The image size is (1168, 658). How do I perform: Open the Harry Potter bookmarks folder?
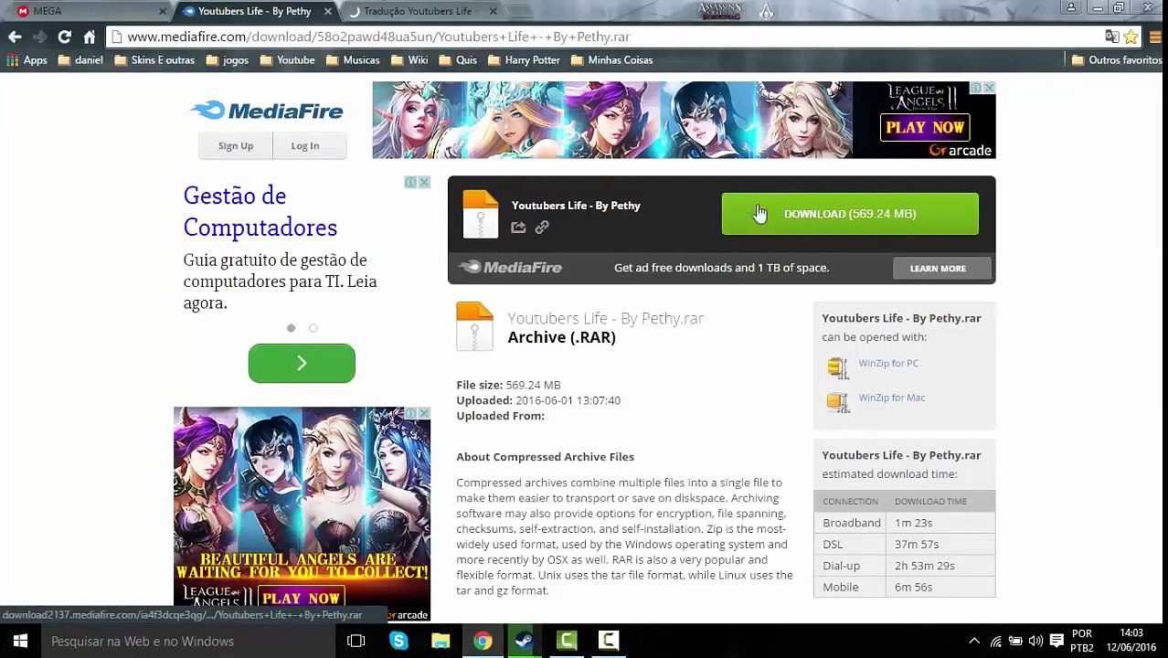pyautogui.click(x=524, y=60)
